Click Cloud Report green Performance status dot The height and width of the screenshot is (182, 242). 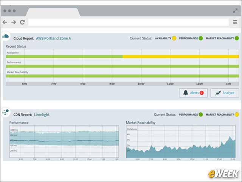(201, 38)
